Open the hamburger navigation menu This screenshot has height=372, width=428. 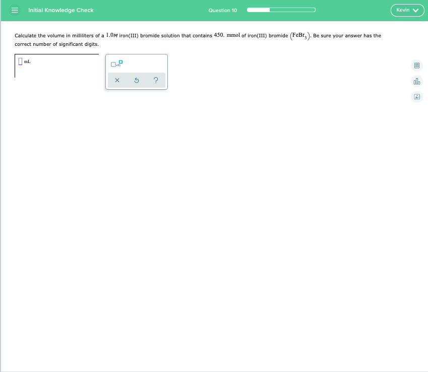pos(15,10)
